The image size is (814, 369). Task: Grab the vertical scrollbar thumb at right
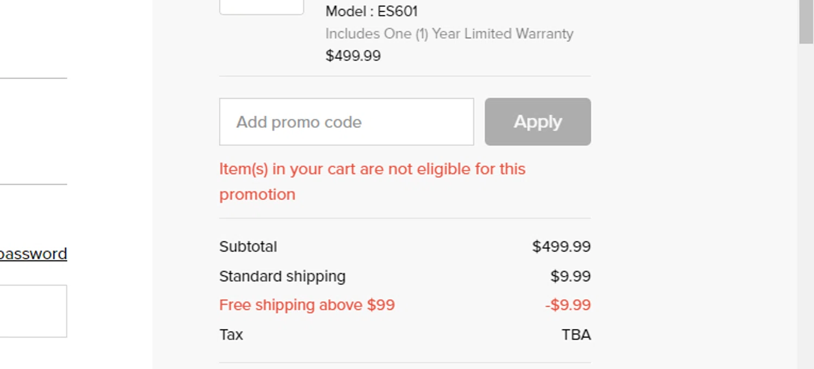click(x=806, y=22)
